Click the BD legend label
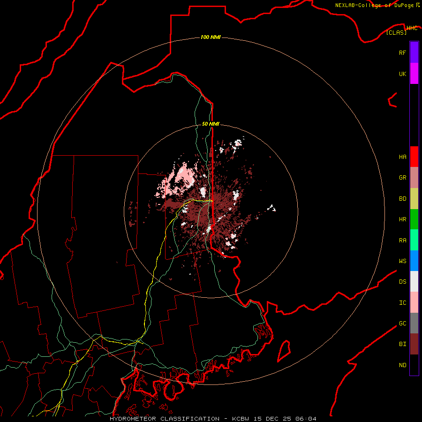This screenshot has width=422, height=422. click(x=402, y=199)
